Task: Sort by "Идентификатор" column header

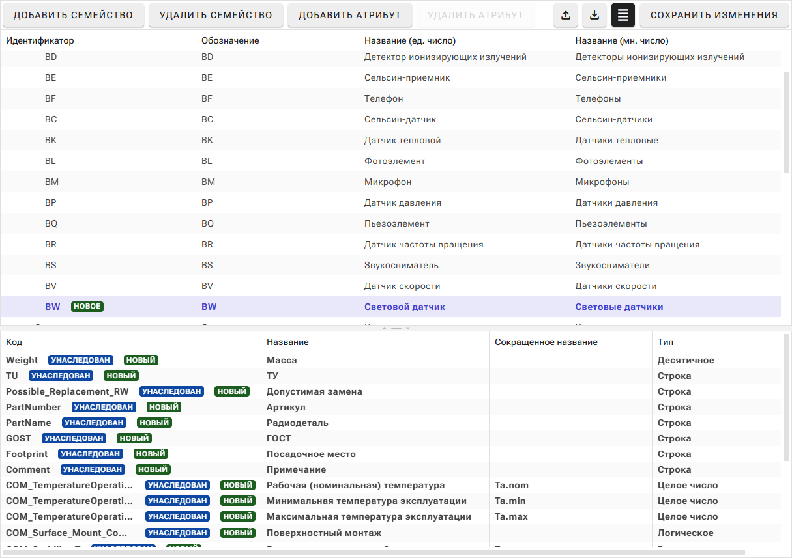Action: point(40,40)
